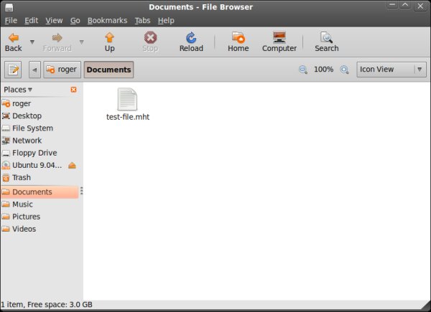431x312 pixels.
Task: Open Desktop in the sidebar
Action: point(40,115)
